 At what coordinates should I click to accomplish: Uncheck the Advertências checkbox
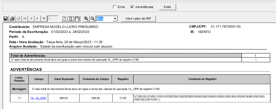(x=132, y=7)
